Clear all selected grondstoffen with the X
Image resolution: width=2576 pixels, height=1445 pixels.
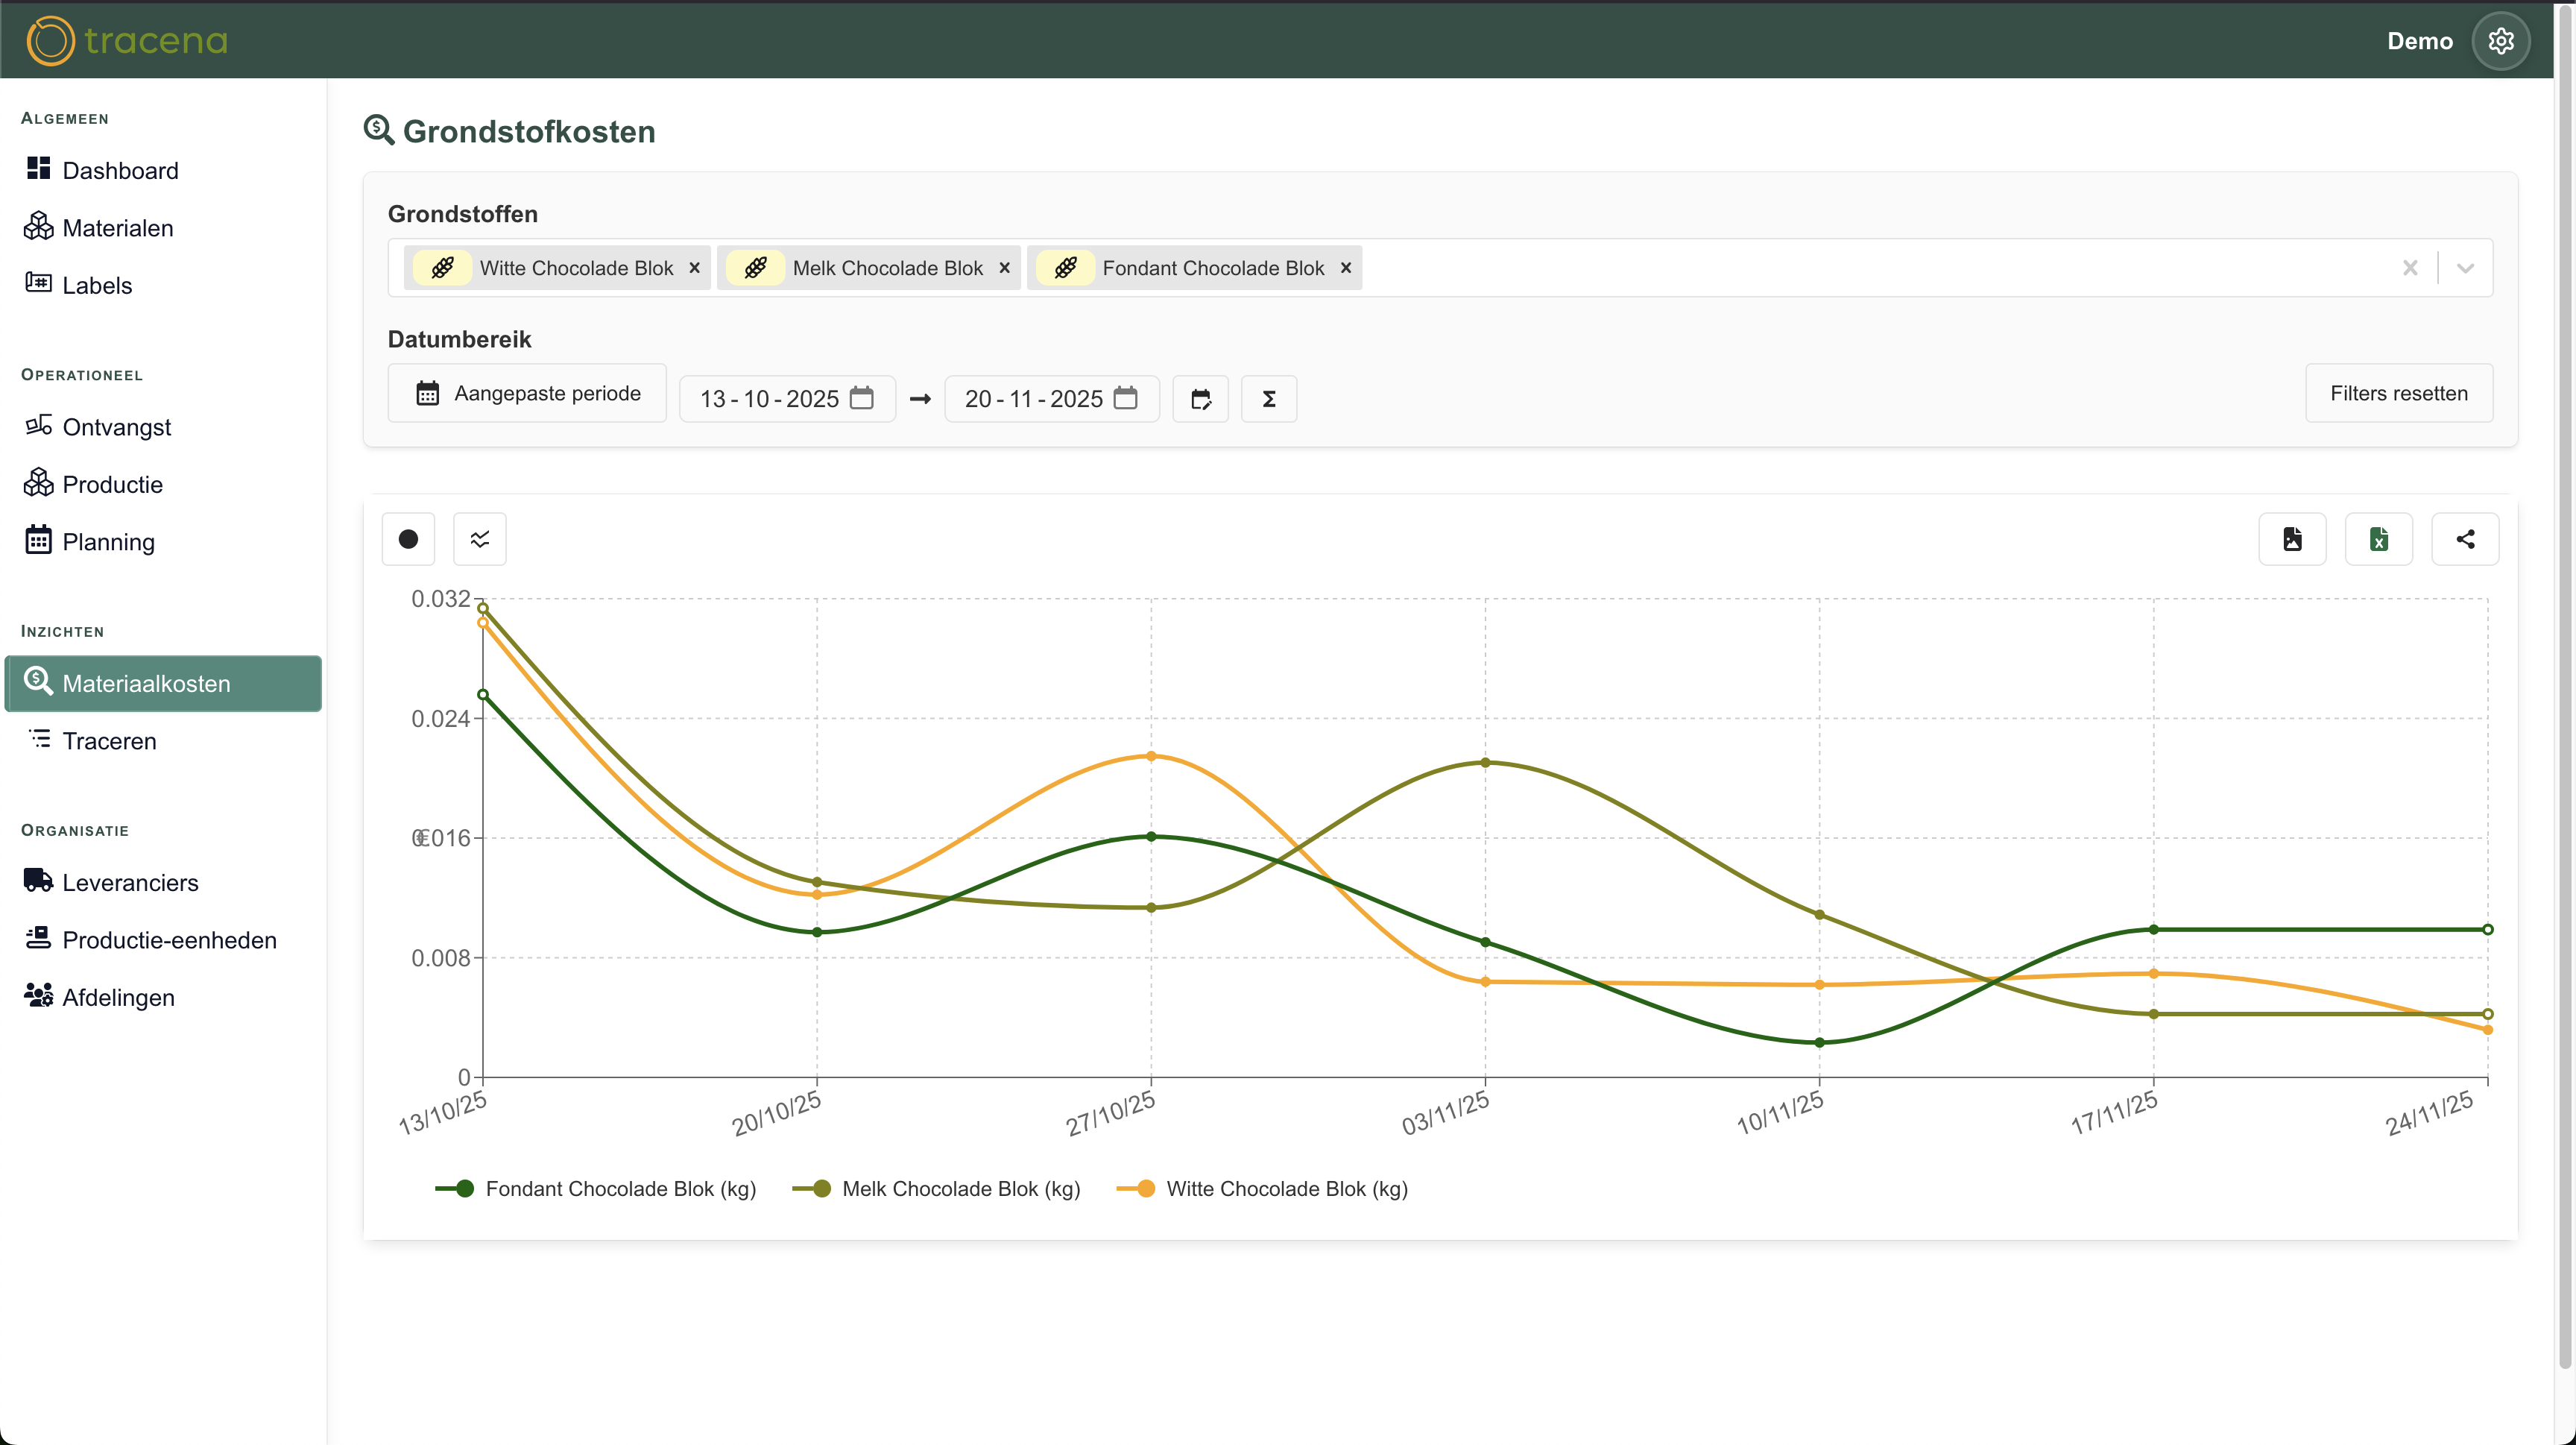pos(2410,267)
